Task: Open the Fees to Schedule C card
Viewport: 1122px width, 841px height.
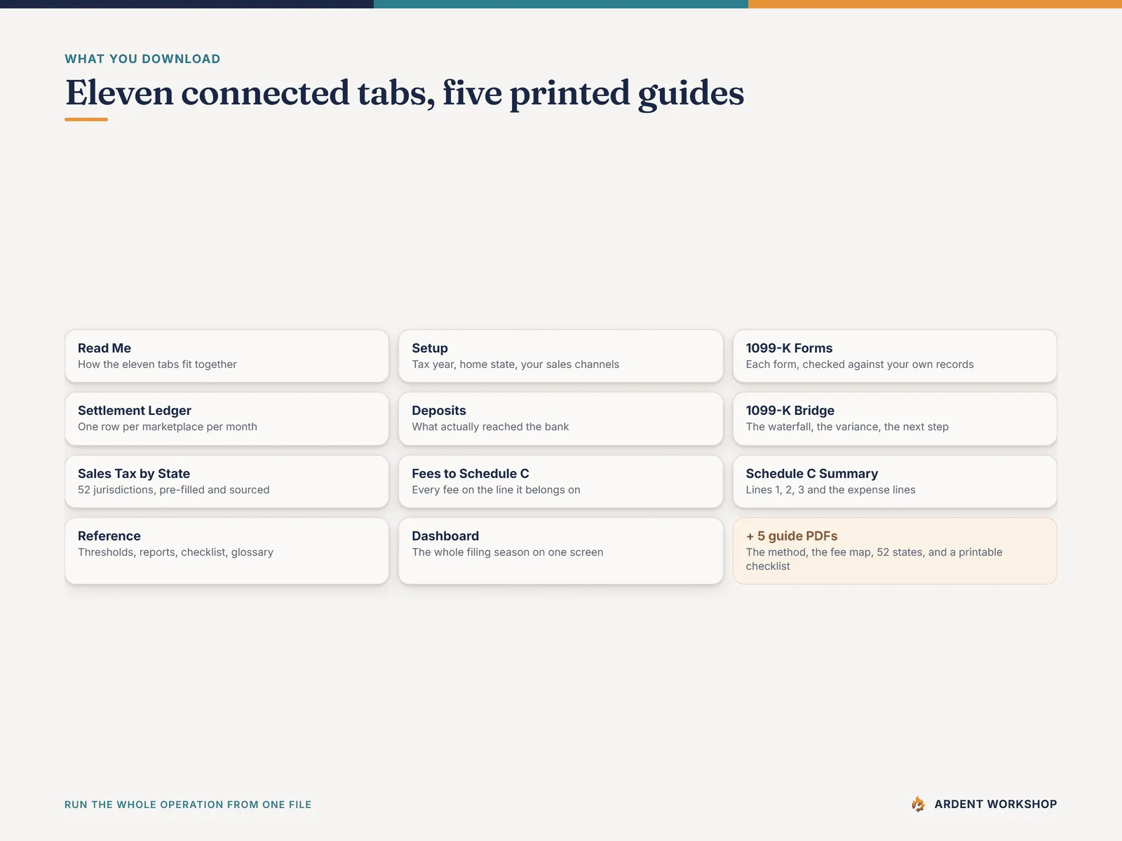Action: 560,481
